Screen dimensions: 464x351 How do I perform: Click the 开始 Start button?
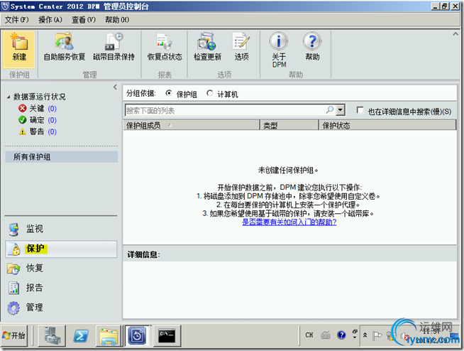click(x=14, y=335)
